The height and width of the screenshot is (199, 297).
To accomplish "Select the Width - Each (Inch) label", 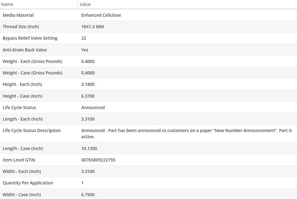I will [x=22, y=171].
